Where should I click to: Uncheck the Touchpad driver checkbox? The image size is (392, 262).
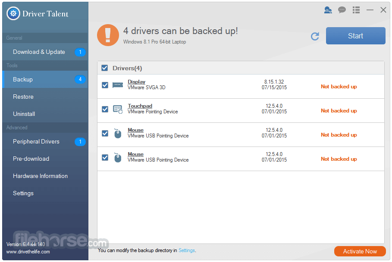pos(105,109)
